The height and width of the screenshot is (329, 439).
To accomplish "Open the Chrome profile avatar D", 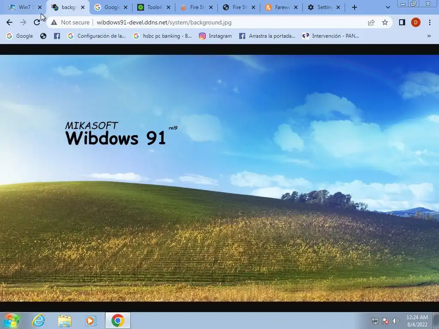I will tap(416, 22).
